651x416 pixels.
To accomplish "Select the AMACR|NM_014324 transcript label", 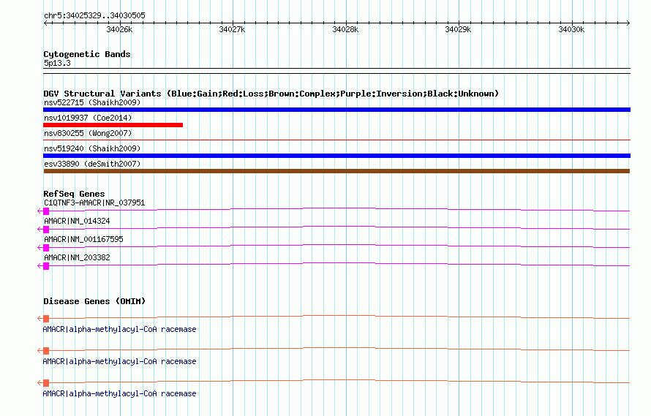I will [77, 221].
